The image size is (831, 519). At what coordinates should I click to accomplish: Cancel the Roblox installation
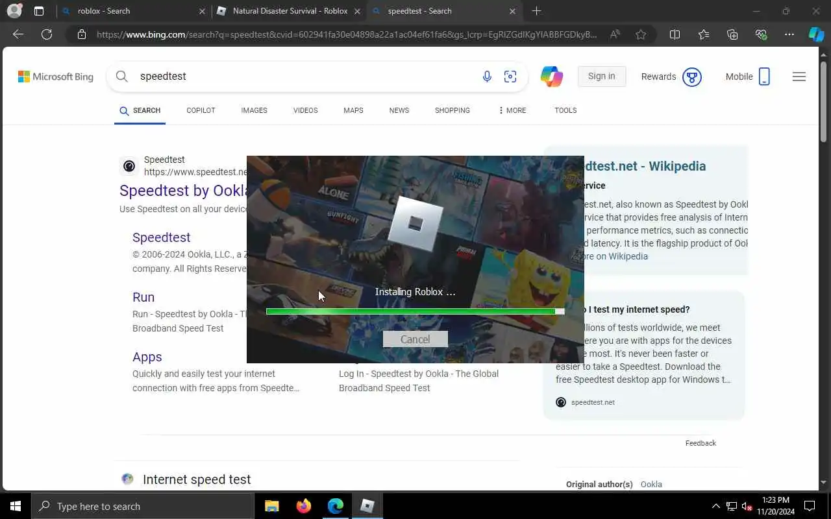(x=415, y=339)
